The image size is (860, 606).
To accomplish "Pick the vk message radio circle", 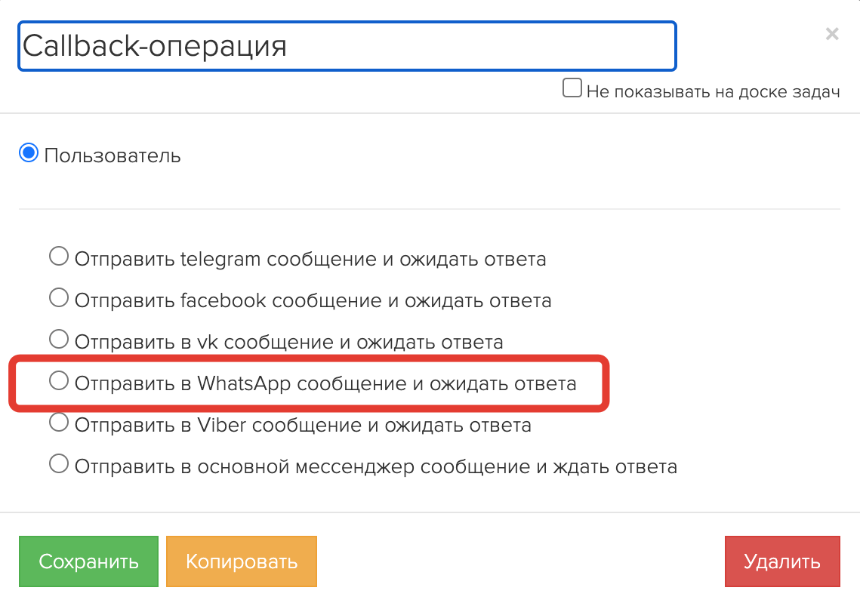I will coord(58,340).
